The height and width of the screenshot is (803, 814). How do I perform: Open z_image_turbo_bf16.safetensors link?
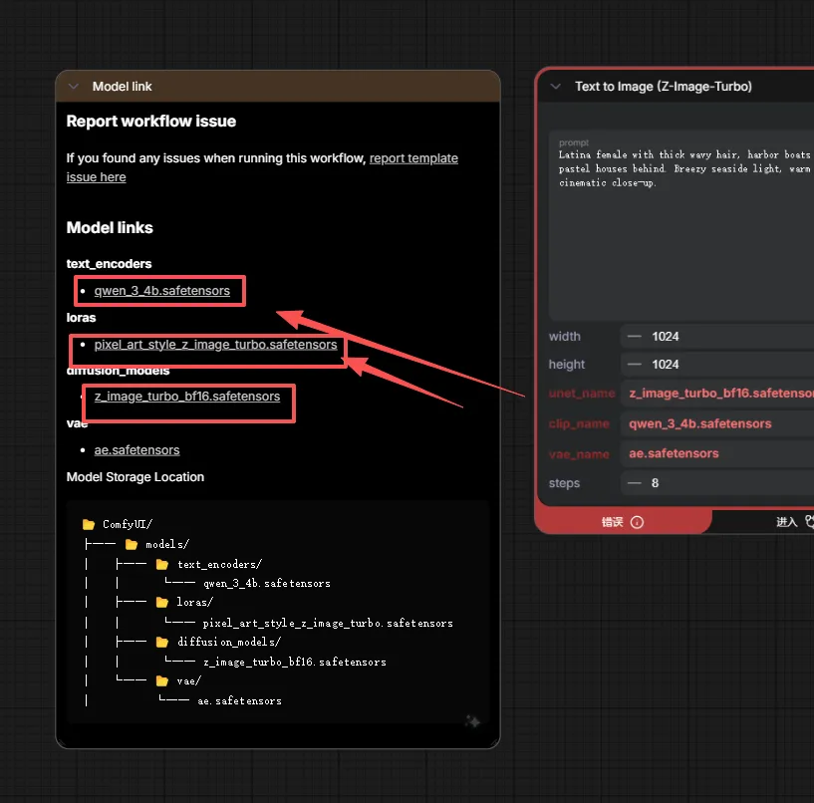[187, 397]
